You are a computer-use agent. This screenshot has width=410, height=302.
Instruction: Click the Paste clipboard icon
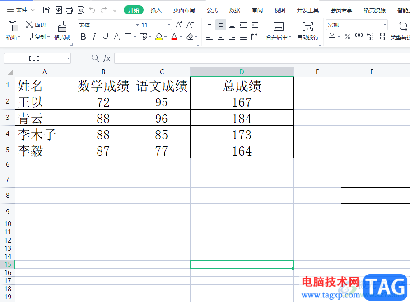point(13,26)
